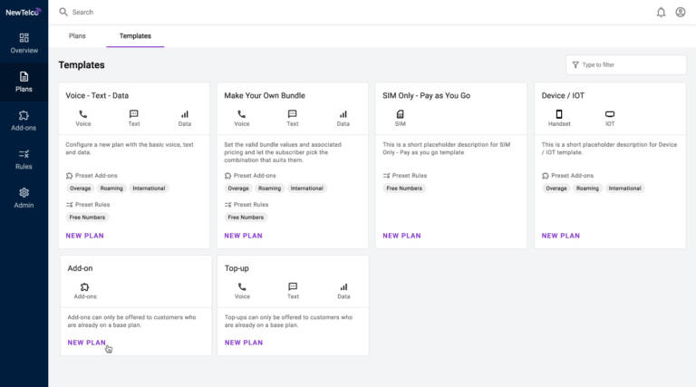Viewport: 696px width, 387px height.
Task: Click NEW PLAN in the Add-on card
Action: [x=87, y=343]
